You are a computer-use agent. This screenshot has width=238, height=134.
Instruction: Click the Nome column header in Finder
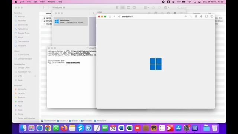pos(49,13)
